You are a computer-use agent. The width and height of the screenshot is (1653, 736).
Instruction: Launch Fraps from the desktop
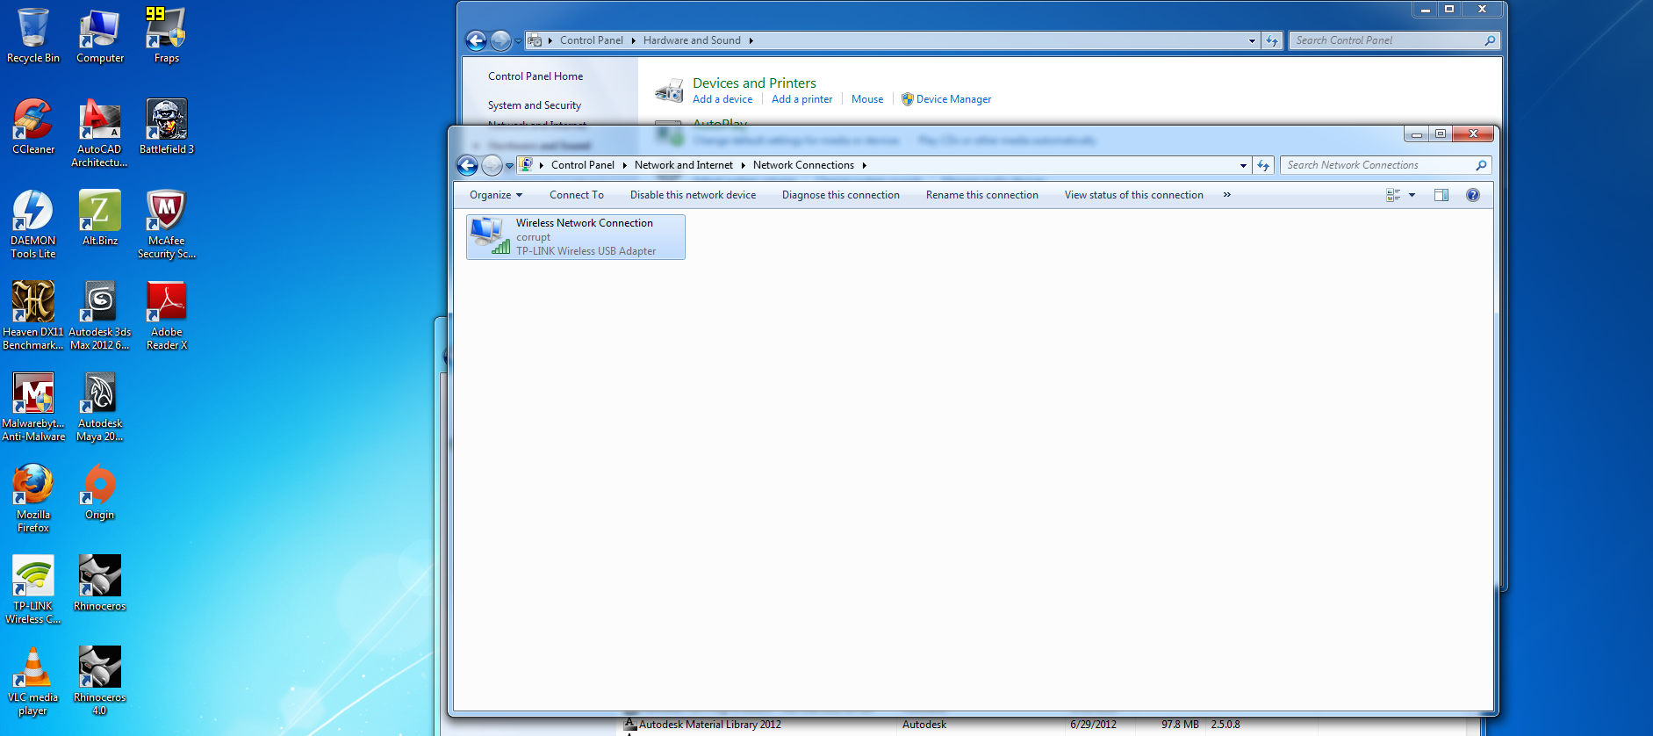[x=167, y=37]
